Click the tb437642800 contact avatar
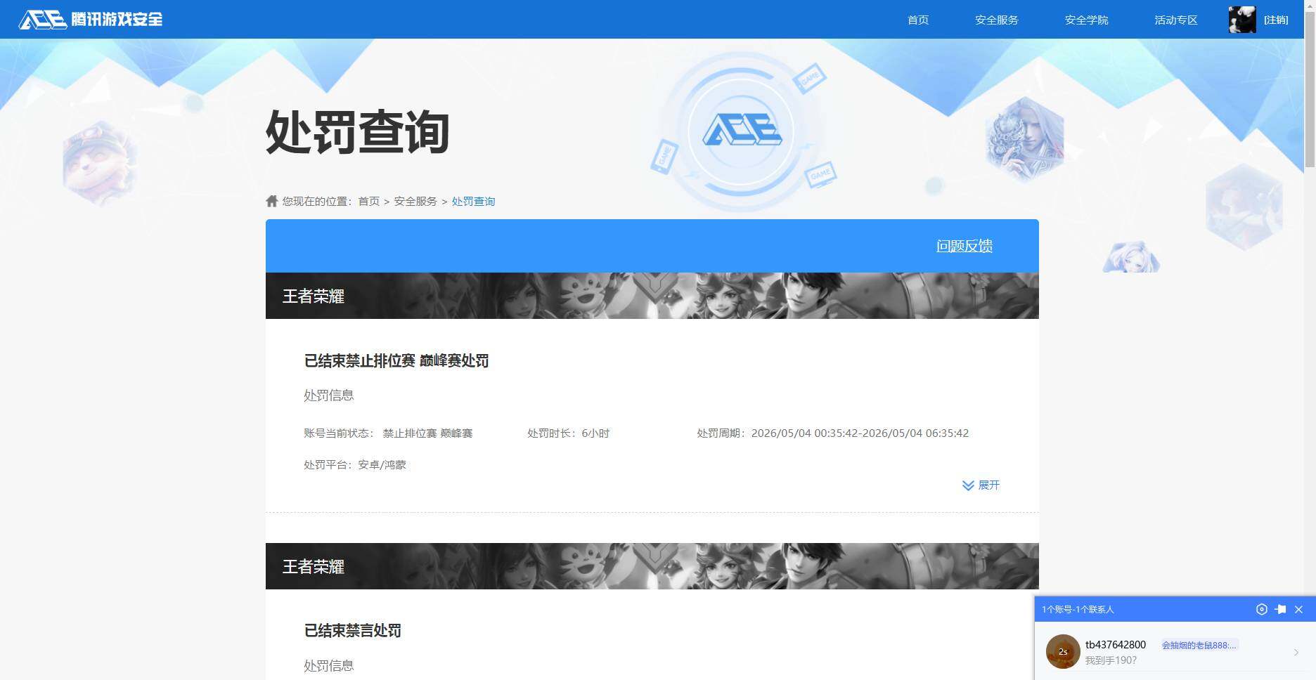1316x680 pixels. 1063,652
